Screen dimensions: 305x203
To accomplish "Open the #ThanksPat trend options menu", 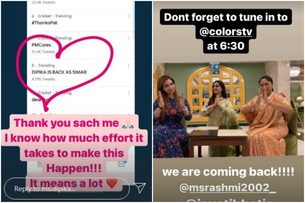I will point(129,16).
